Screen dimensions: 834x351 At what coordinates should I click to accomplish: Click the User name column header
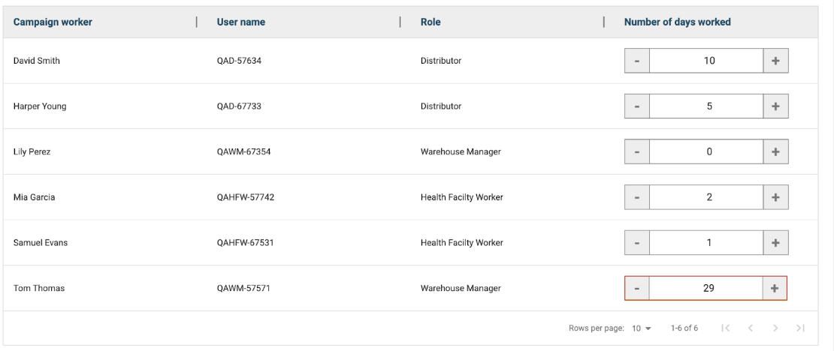(x=241, y=22)
